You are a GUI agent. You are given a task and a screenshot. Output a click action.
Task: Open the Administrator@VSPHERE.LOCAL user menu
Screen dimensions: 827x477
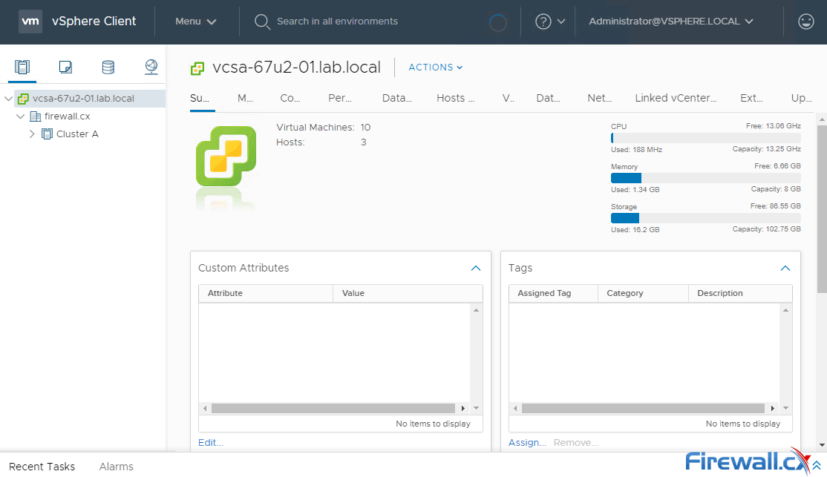pyautogui.click(x=671, y=22)
